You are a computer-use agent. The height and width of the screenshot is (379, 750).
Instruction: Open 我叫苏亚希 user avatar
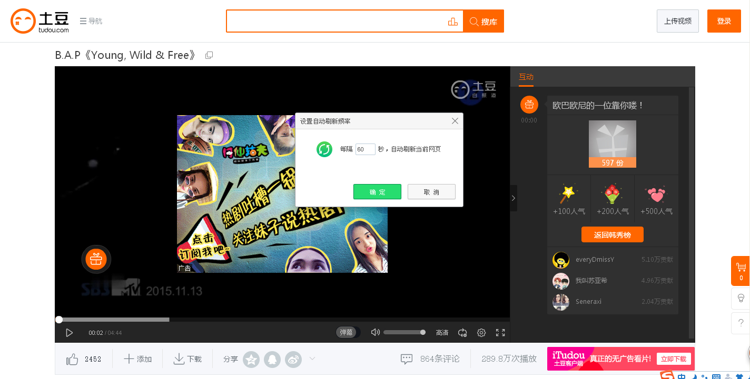click(561, 281)
